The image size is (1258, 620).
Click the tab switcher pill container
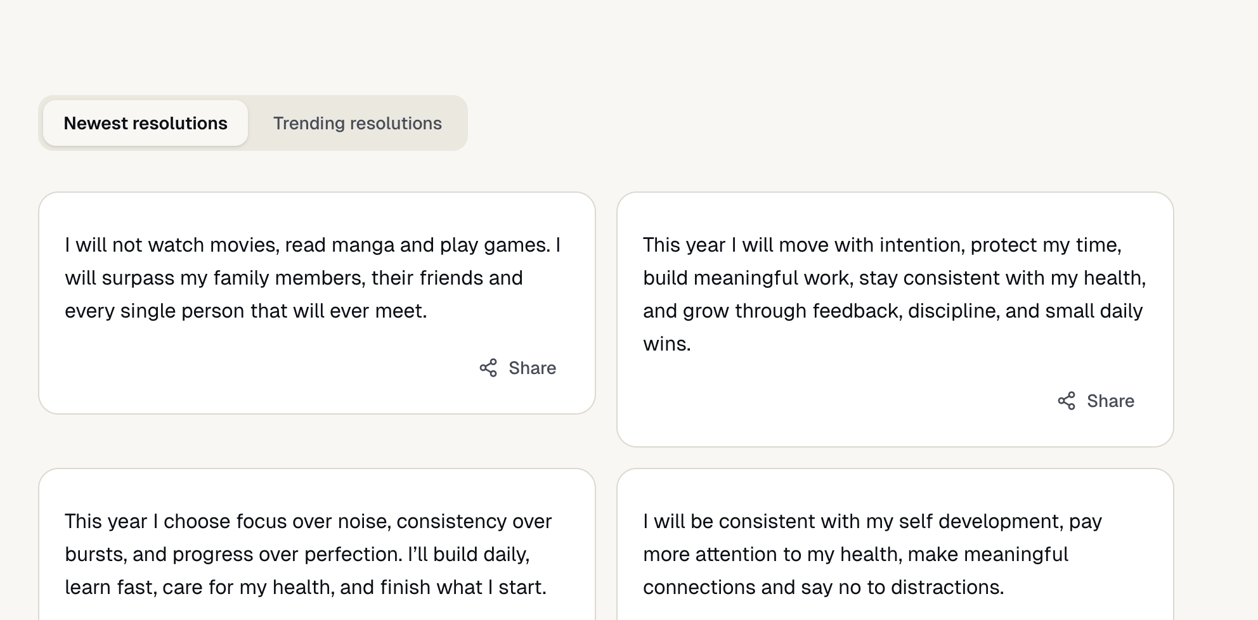pos(254,123)
